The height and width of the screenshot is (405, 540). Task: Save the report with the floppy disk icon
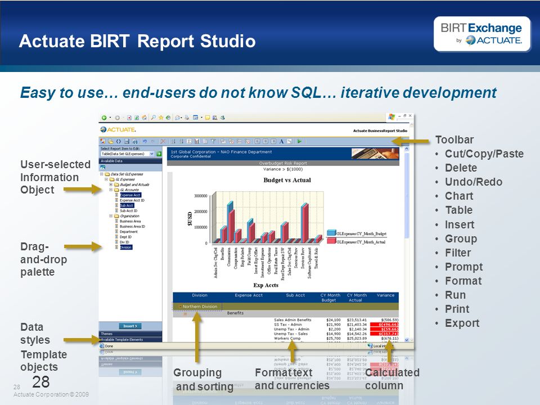point(127,141)
